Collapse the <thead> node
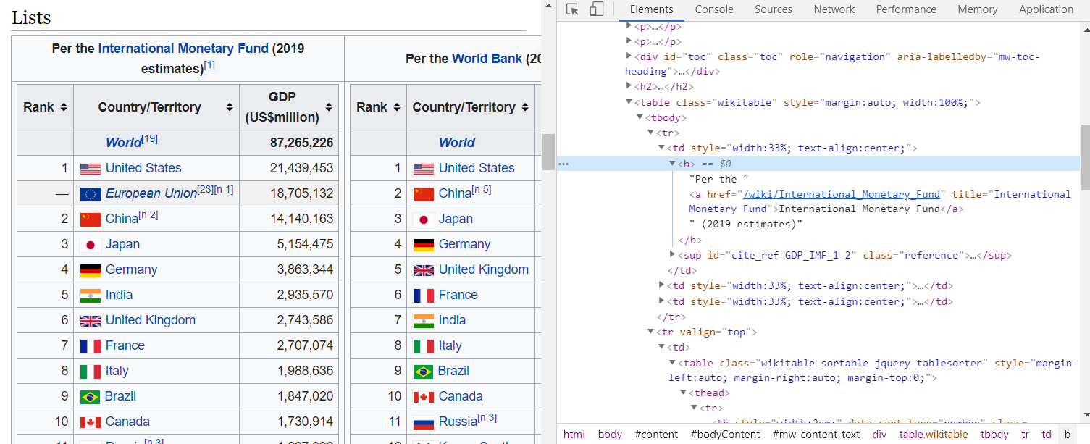Viewport: 1090px width, 444px height. point(683,393)
